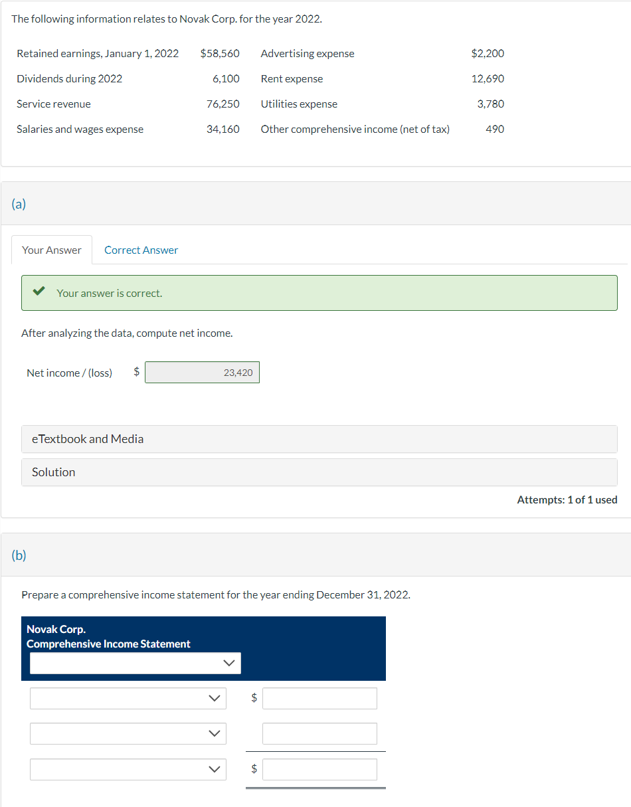
Task: Select the "Your answer is correct." message
Action: tap(109, 293)
